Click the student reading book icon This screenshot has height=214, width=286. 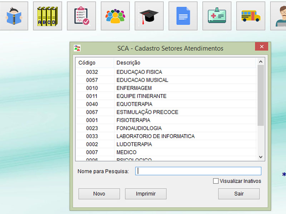click(x=14, y=16)
